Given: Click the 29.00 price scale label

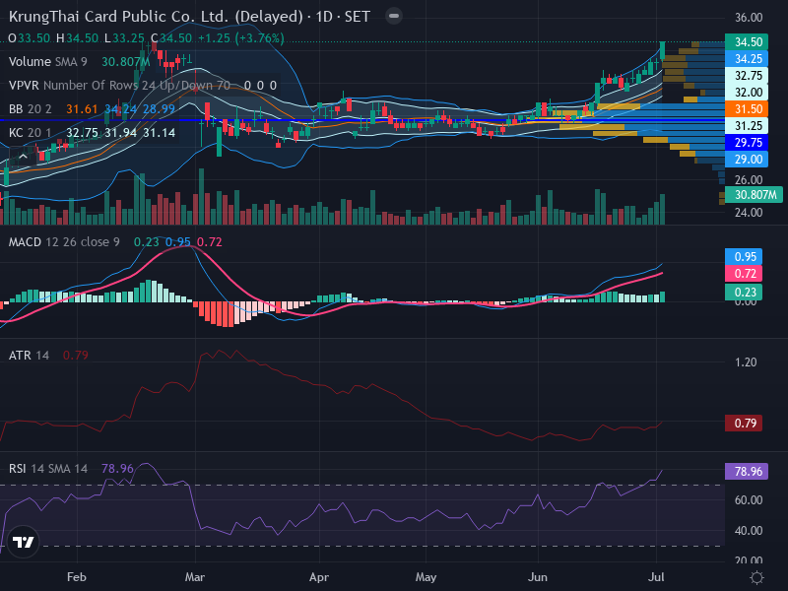Looking at the screenshot, I should point(747,160).
